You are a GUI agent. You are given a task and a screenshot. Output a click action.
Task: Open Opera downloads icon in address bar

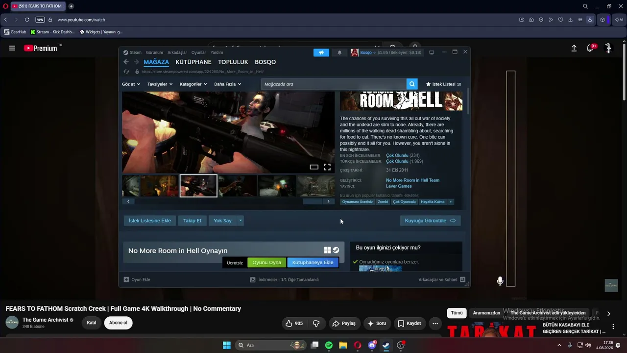pyautogui.click(x=571, y=20)
